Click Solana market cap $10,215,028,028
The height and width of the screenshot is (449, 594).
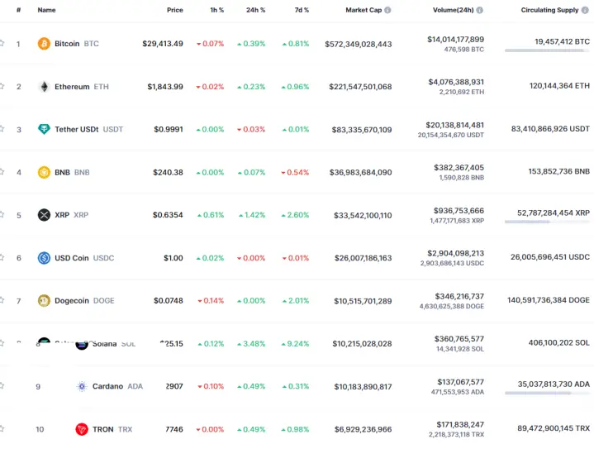pos(362,344)
